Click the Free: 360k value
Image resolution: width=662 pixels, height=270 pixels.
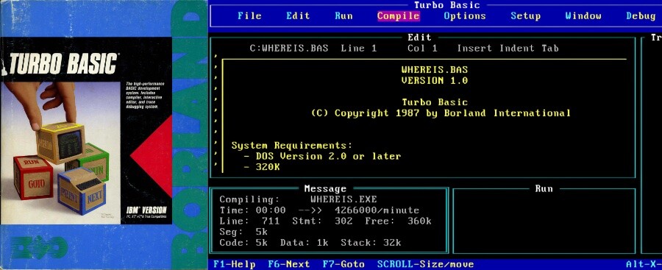coord(398,221)
